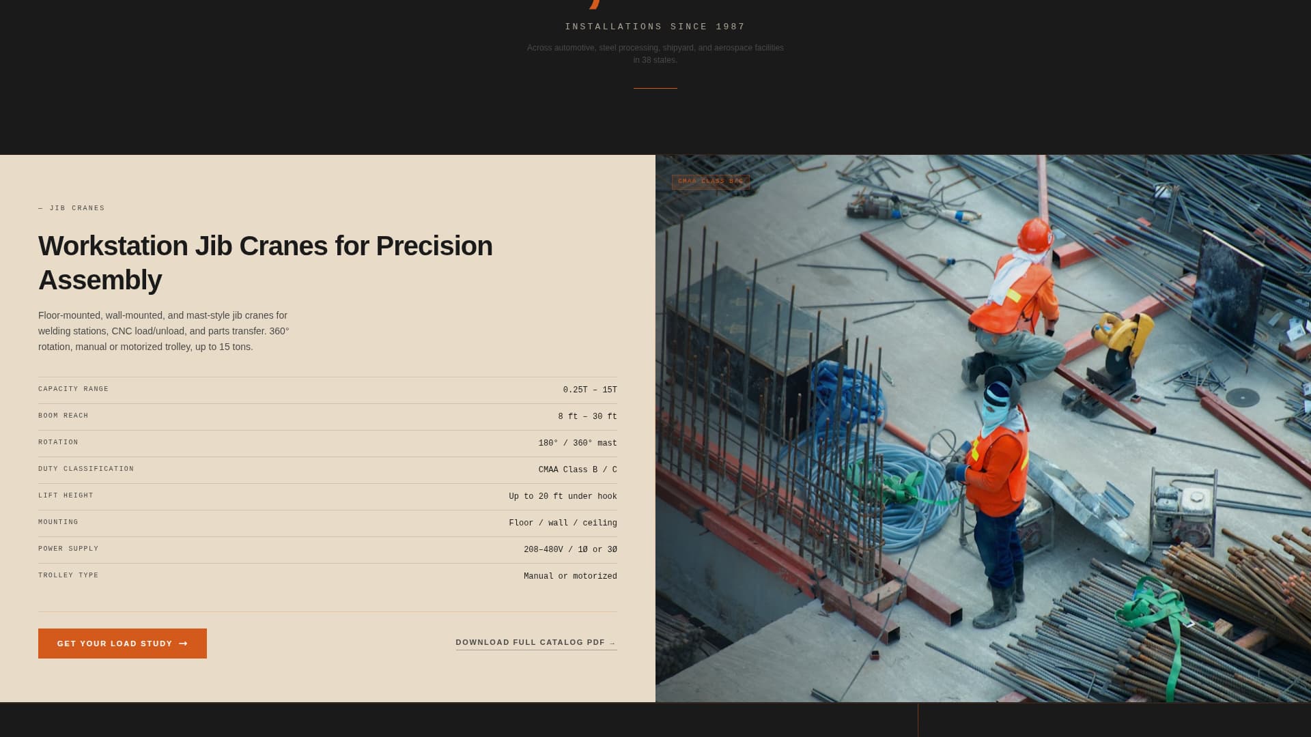Click the thin vertical divider in the footer area

click(x=918, y=720)
